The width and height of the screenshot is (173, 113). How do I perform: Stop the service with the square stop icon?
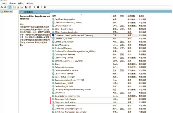point(38,7)
